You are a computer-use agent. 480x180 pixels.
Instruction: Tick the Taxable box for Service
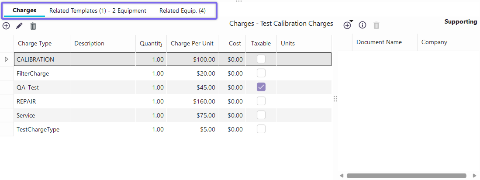tap(261, 115)
